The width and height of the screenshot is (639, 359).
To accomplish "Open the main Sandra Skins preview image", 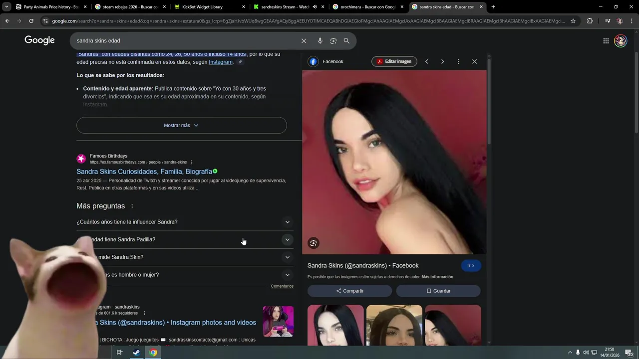I will (x=394, y=162).
